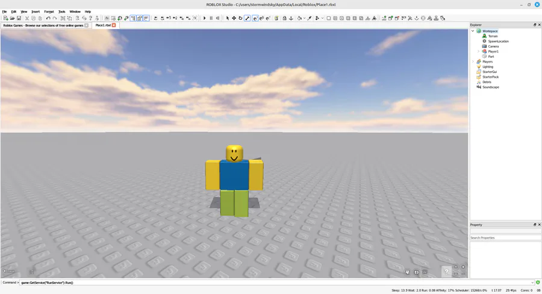This screenshot has height=294, width=542.
Task: Pause the simulation
Action: (x=211, y=18)
